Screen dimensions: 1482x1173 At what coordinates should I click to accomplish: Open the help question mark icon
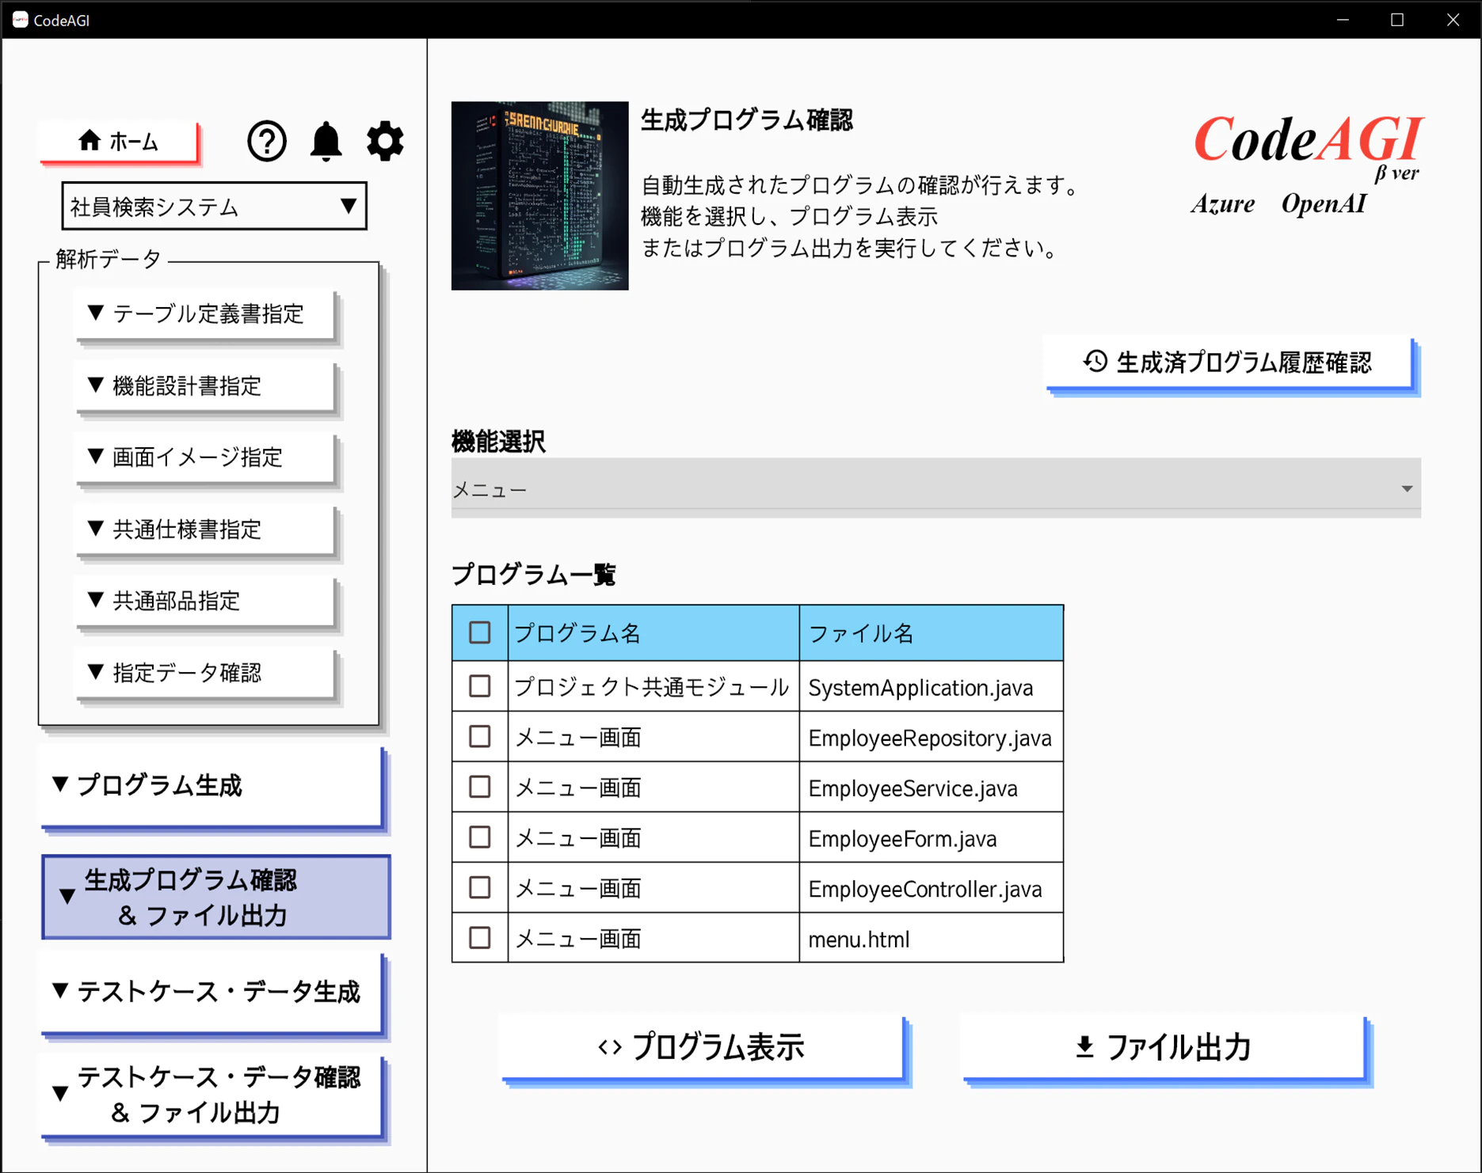point(266,142)
